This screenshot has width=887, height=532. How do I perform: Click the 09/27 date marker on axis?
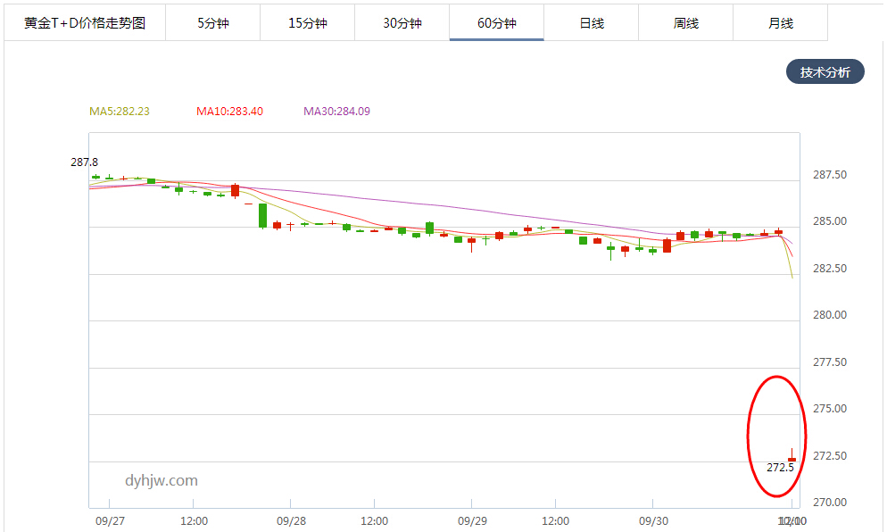pyautogui.click(x=110, y=520)
